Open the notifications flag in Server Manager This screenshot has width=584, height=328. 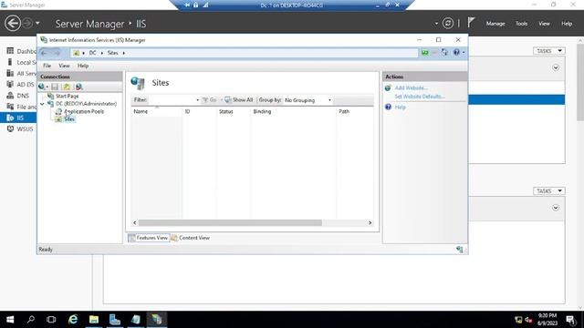point(471,22)
